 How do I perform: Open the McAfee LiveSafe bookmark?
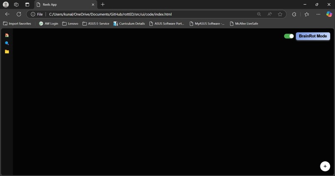click(x=244, y=24)
